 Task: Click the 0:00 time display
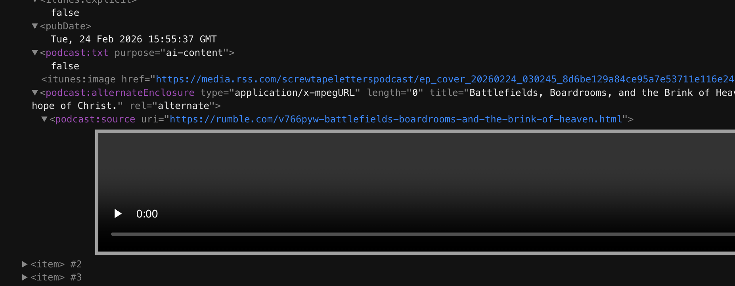click(147, 214)
